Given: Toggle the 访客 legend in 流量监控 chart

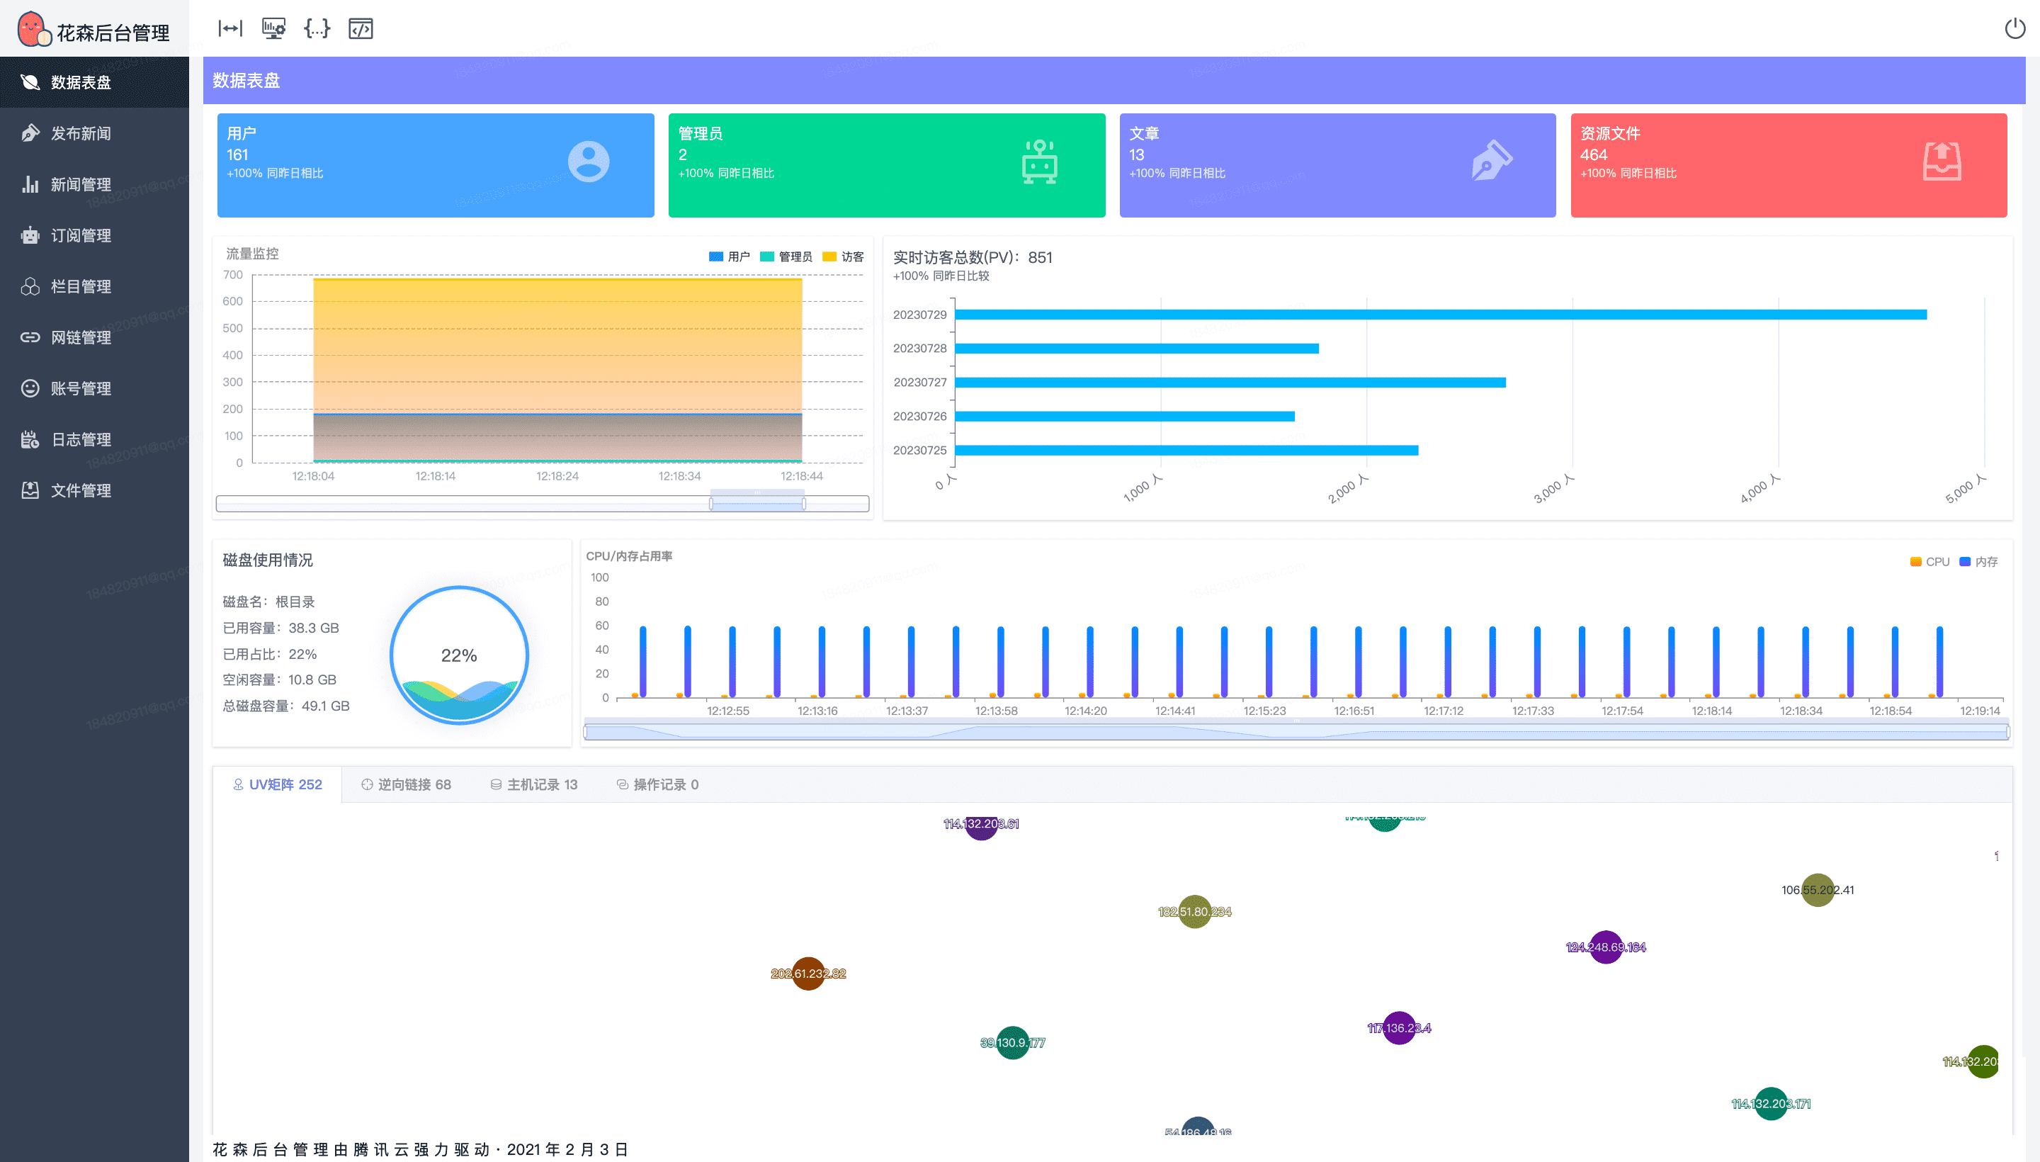Looking at the screenshot, I should [842, 257].
